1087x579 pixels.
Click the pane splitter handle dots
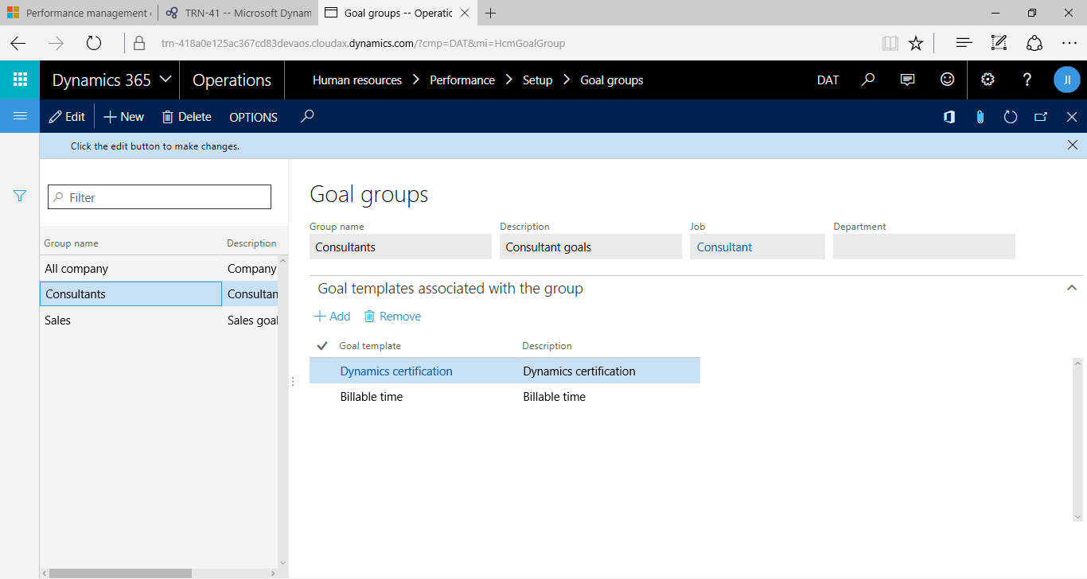pos(293,382)
